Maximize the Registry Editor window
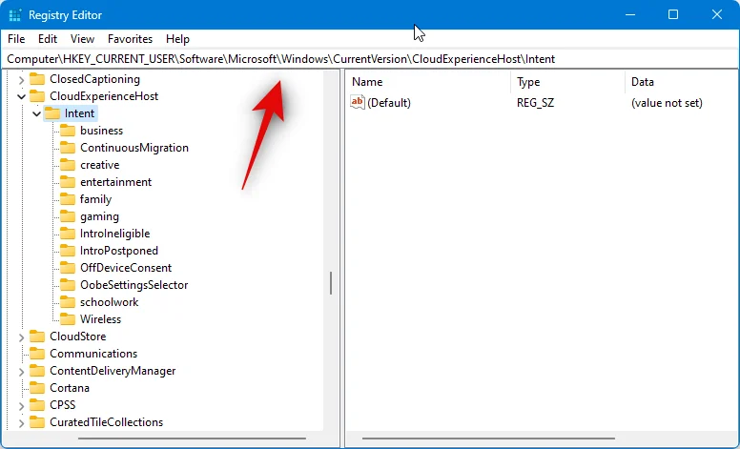The width and height of the screenshot is (740, 449). (x=673, y=14)
